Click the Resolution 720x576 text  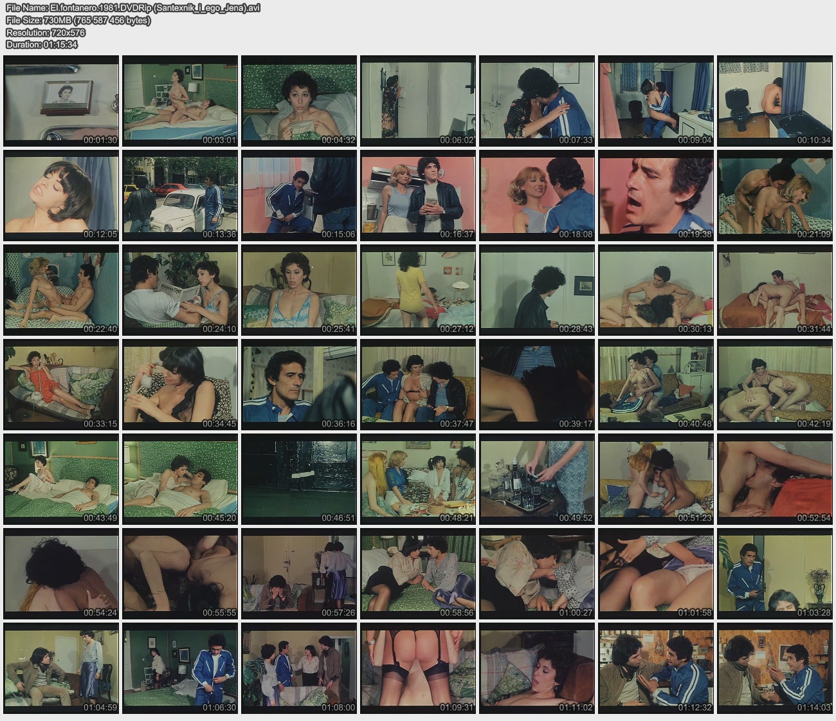[46, 33]
